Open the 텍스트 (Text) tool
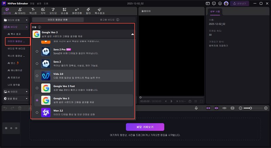Image resolution: width=271 pixels, height=148 pixels. [33, 11]
